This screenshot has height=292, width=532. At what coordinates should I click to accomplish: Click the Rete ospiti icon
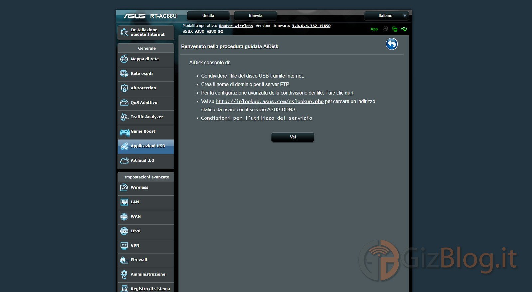pyautogui.click(x=124, y=73)
